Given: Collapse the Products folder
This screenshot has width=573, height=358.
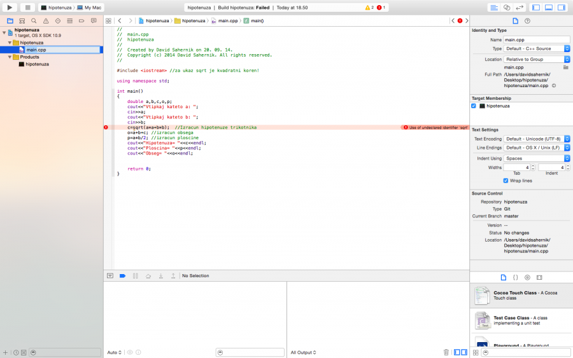Looking at the screenshot, I should [10, 57].
